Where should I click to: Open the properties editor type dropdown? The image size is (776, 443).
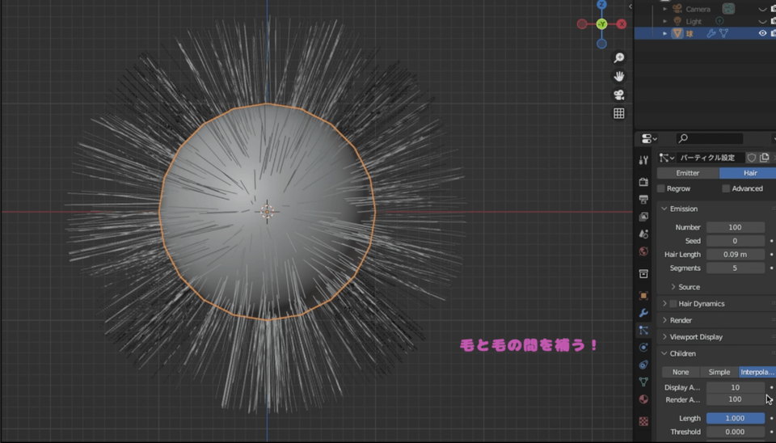649,138
